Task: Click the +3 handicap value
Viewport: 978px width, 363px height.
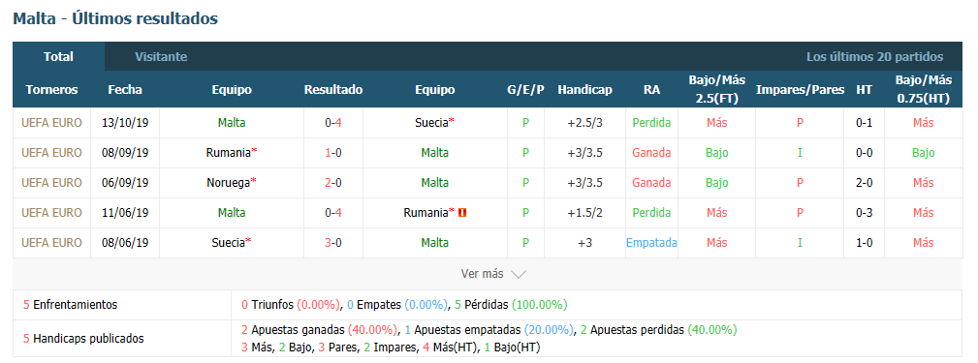Action: [x=584, y=242]
